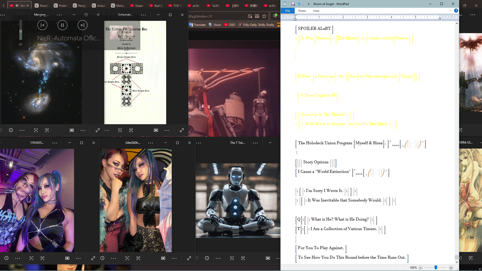Open more options in G4eGX0h window

[151, 143]
